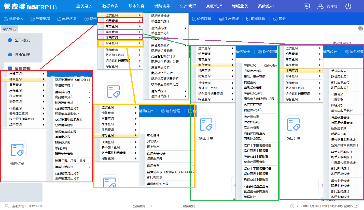Viewport: 364px width, 210px height.
Task: Open 价格跟踪 toolbar shortcut
Action: tap(202, 19)
